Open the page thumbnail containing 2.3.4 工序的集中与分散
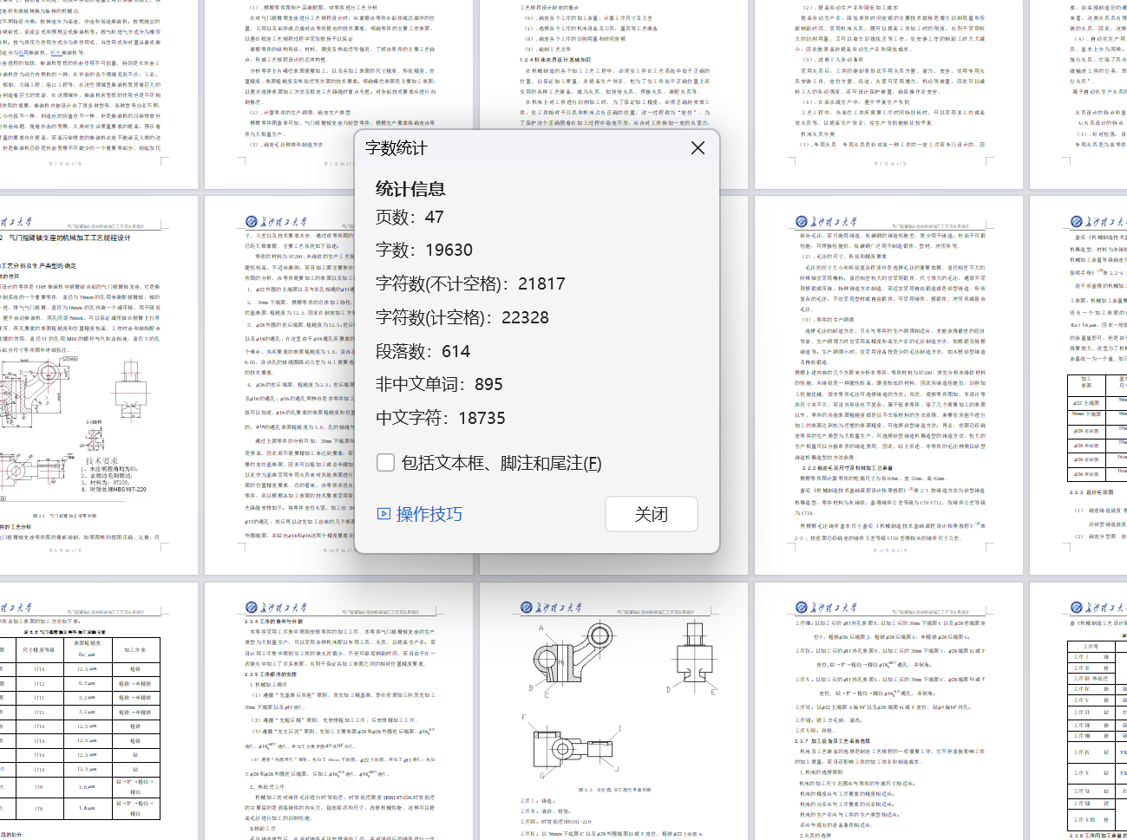Screen dimensions: 1127x840 pos(338,711)
